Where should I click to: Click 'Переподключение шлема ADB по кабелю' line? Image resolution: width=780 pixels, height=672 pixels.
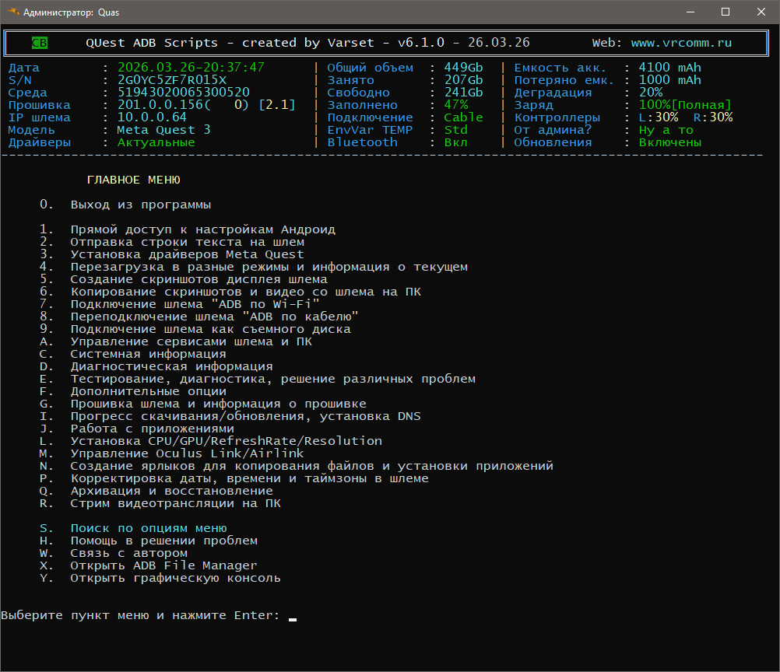point(214,317)
